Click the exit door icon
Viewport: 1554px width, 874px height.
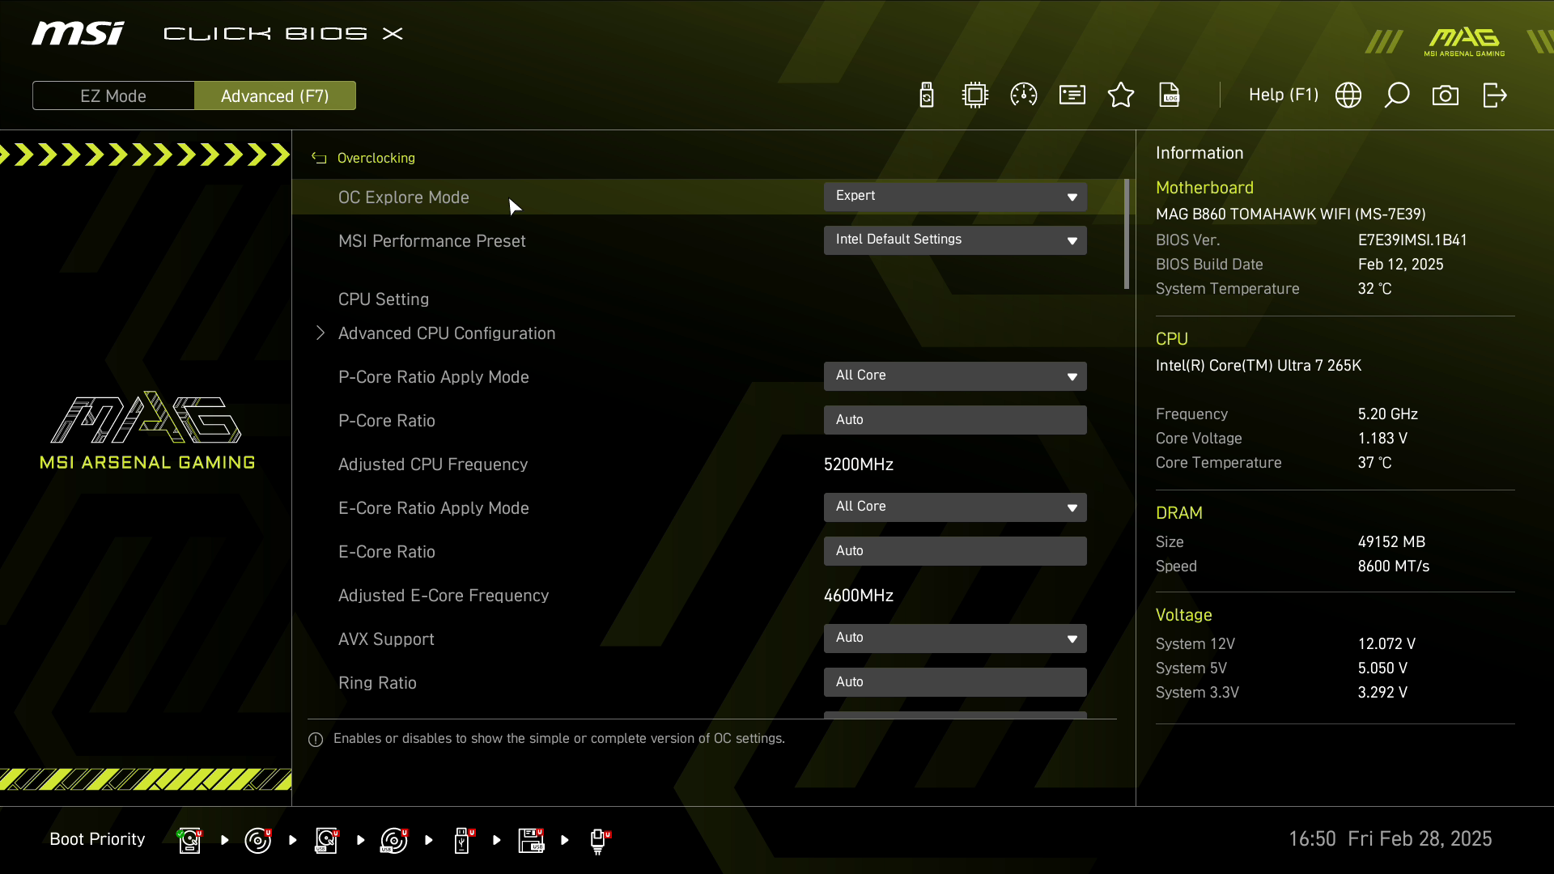1494,95
